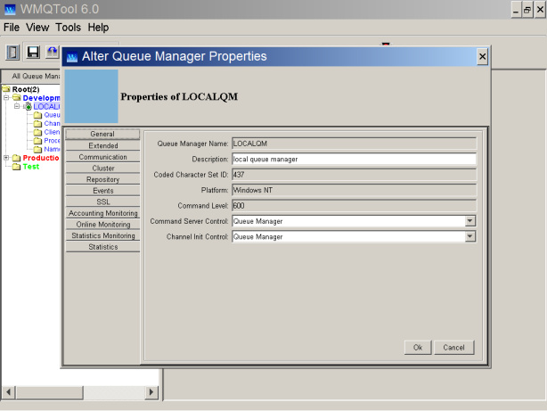
Task: Click the Cancel button
Action: click(x=453, y=348)
